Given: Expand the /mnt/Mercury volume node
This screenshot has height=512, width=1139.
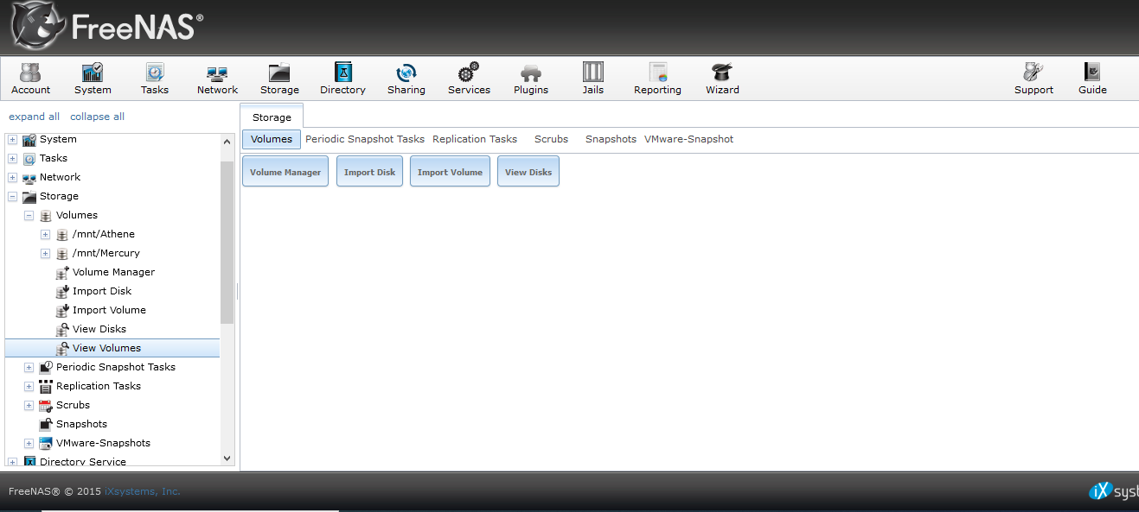Looking at the screenshot, I should coord(45,254).
